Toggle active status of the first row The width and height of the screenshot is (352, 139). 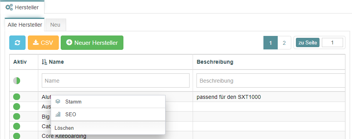(x=17, y=97)
